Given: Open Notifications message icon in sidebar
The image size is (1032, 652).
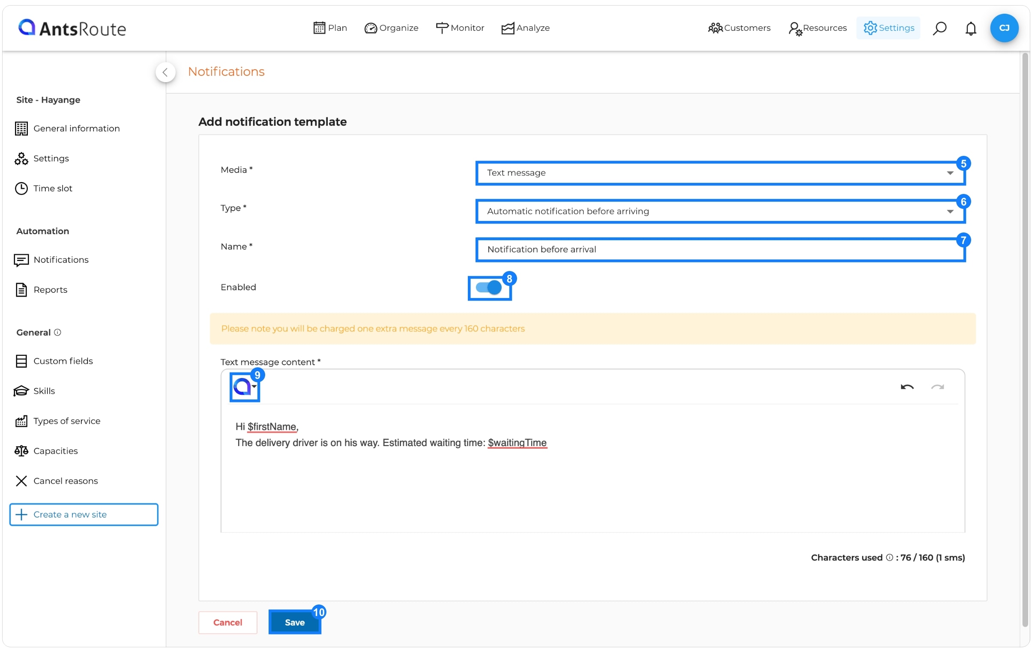Looking at the screenshot, I should (21, 260).
